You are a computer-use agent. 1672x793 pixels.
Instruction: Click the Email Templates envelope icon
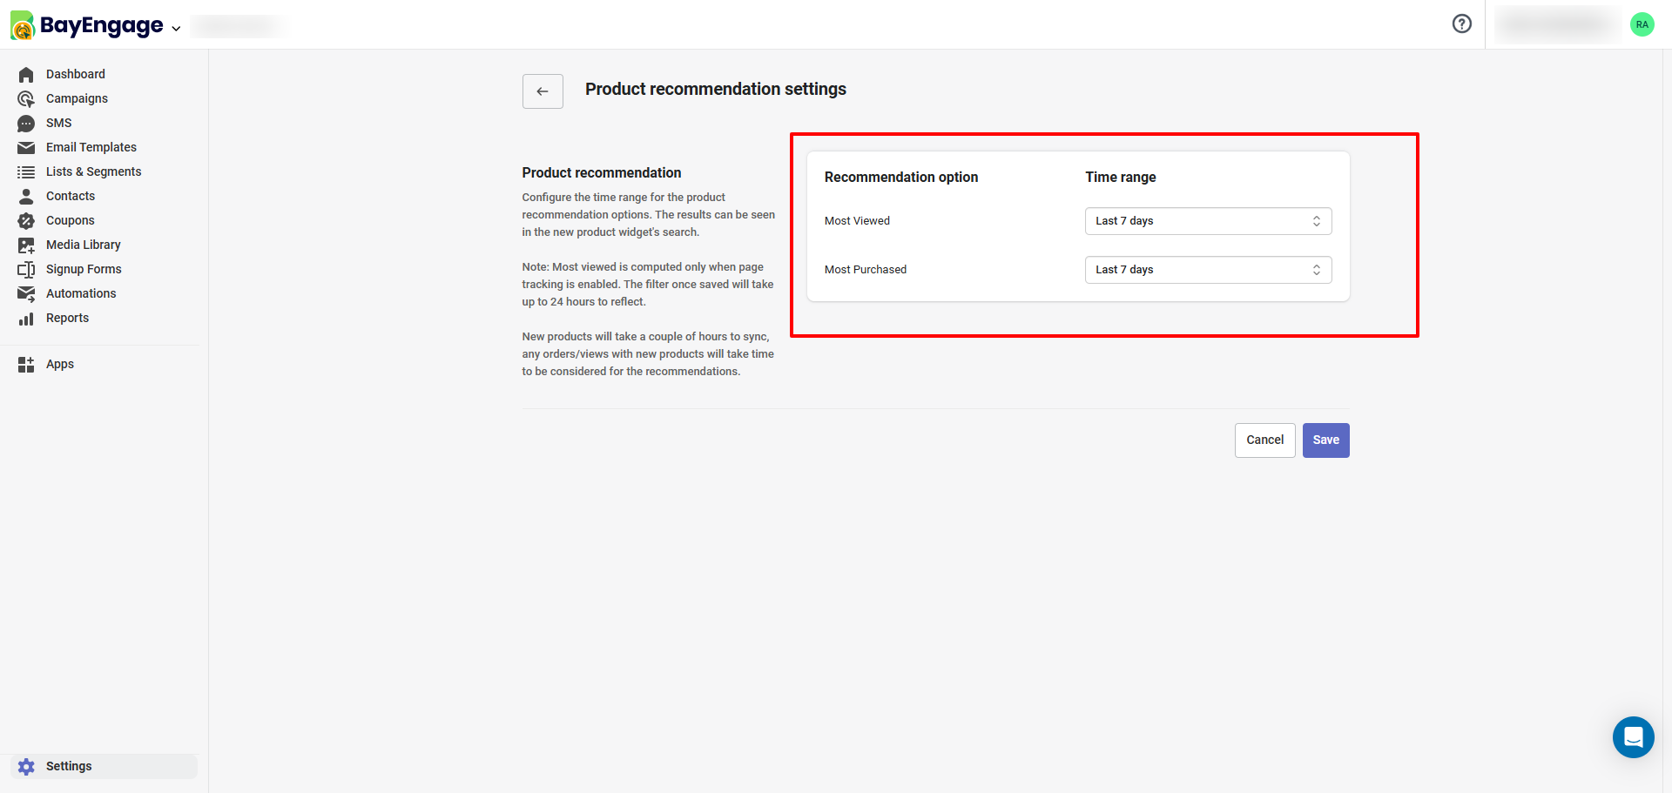[26, 148]
